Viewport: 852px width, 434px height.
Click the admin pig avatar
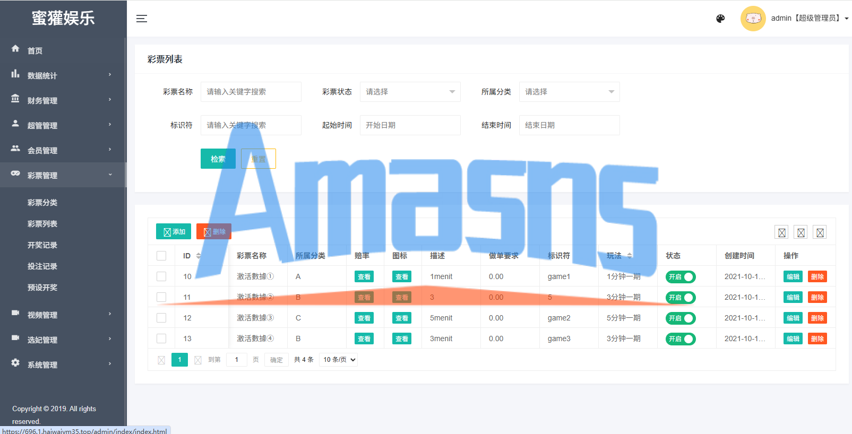pos(753,19)
